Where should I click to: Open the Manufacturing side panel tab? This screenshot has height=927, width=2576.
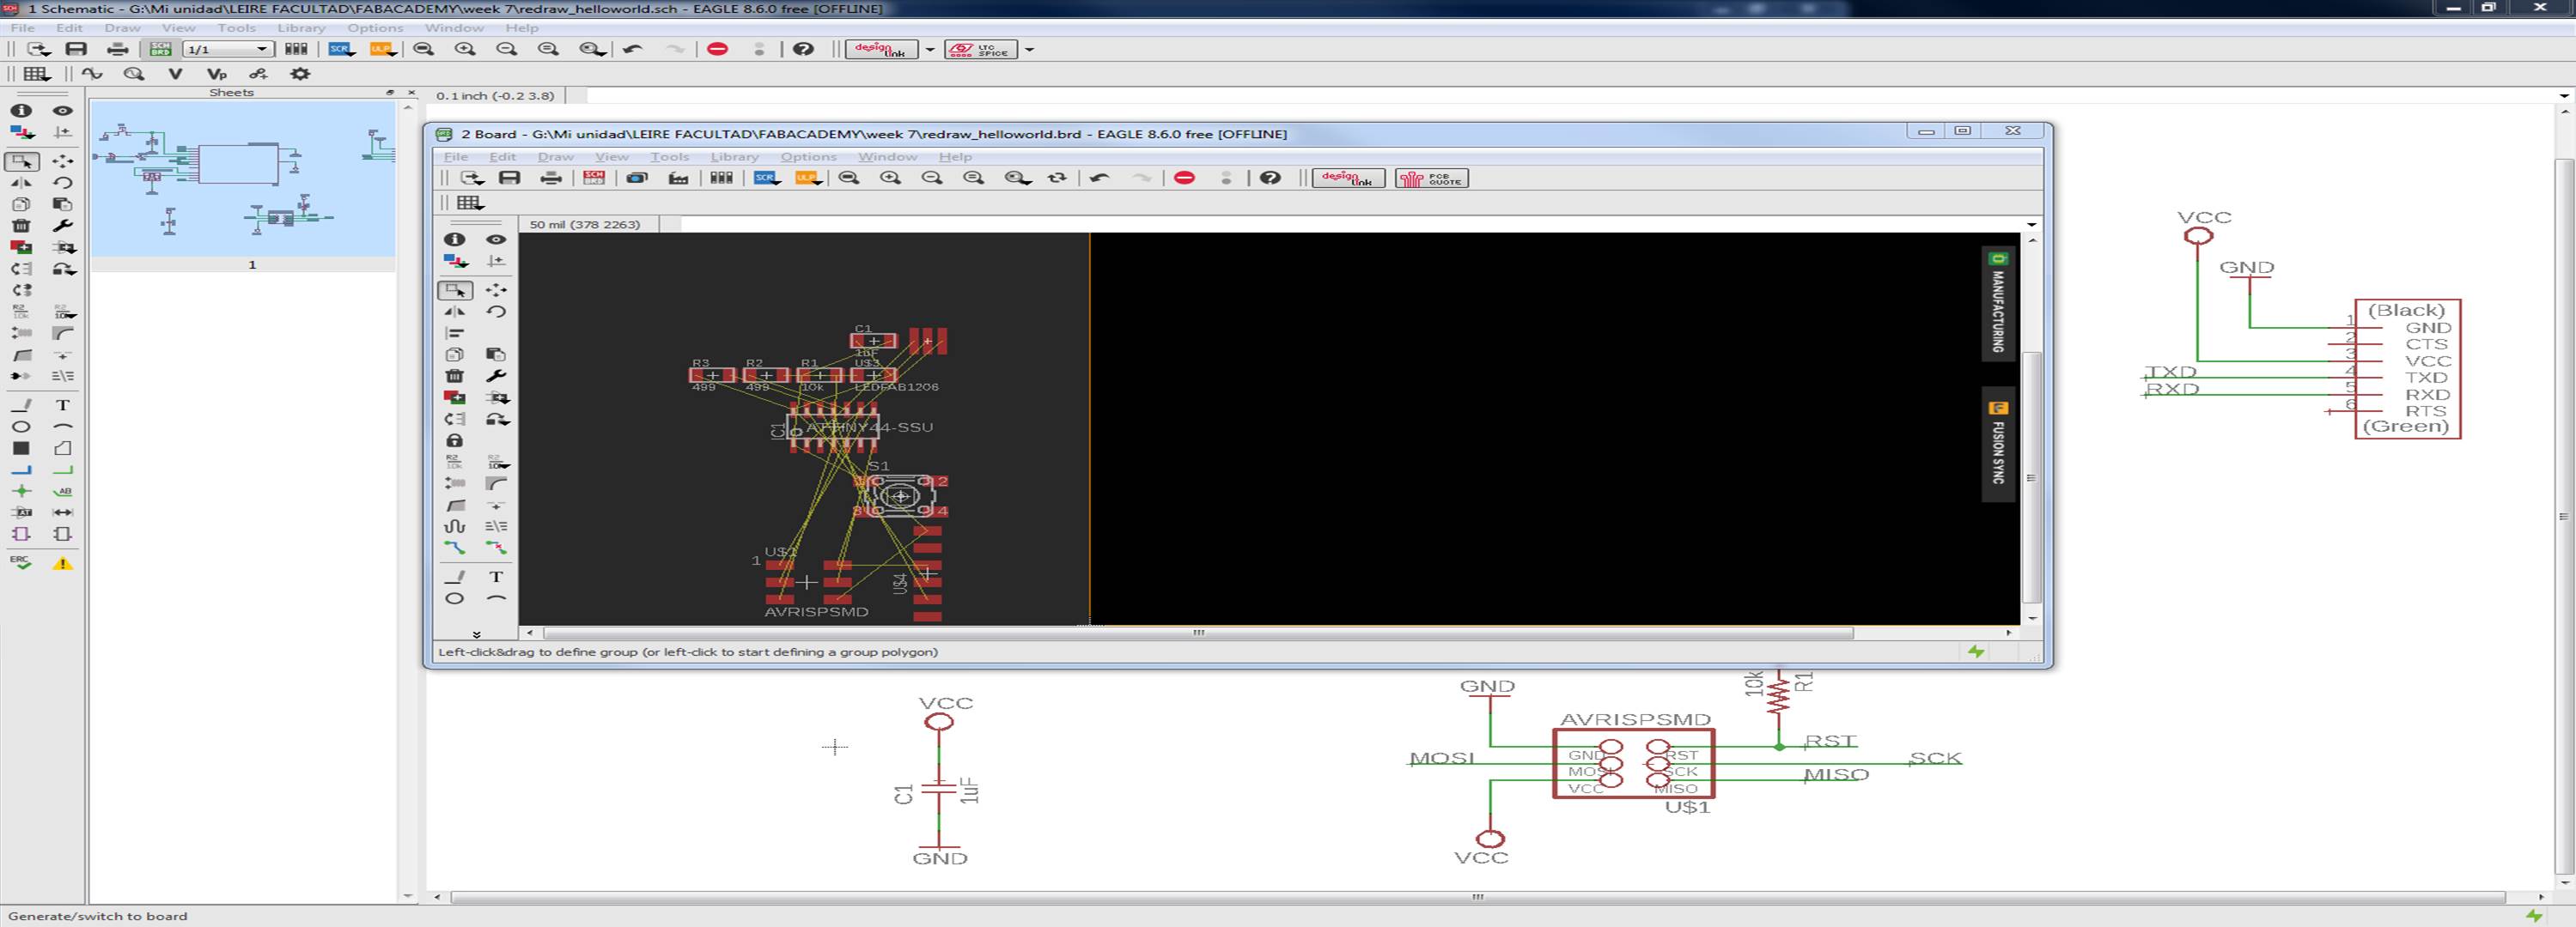coord(1997,306)
